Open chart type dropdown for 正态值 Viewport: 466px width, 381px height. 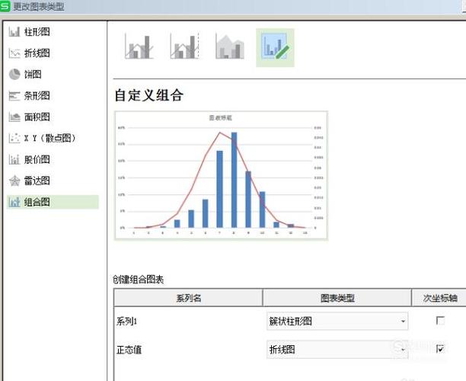click(337, 349)
